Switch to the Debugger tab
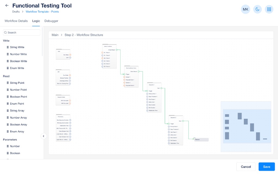Screen dimensions: 278x174 click(x=51, y=21)
